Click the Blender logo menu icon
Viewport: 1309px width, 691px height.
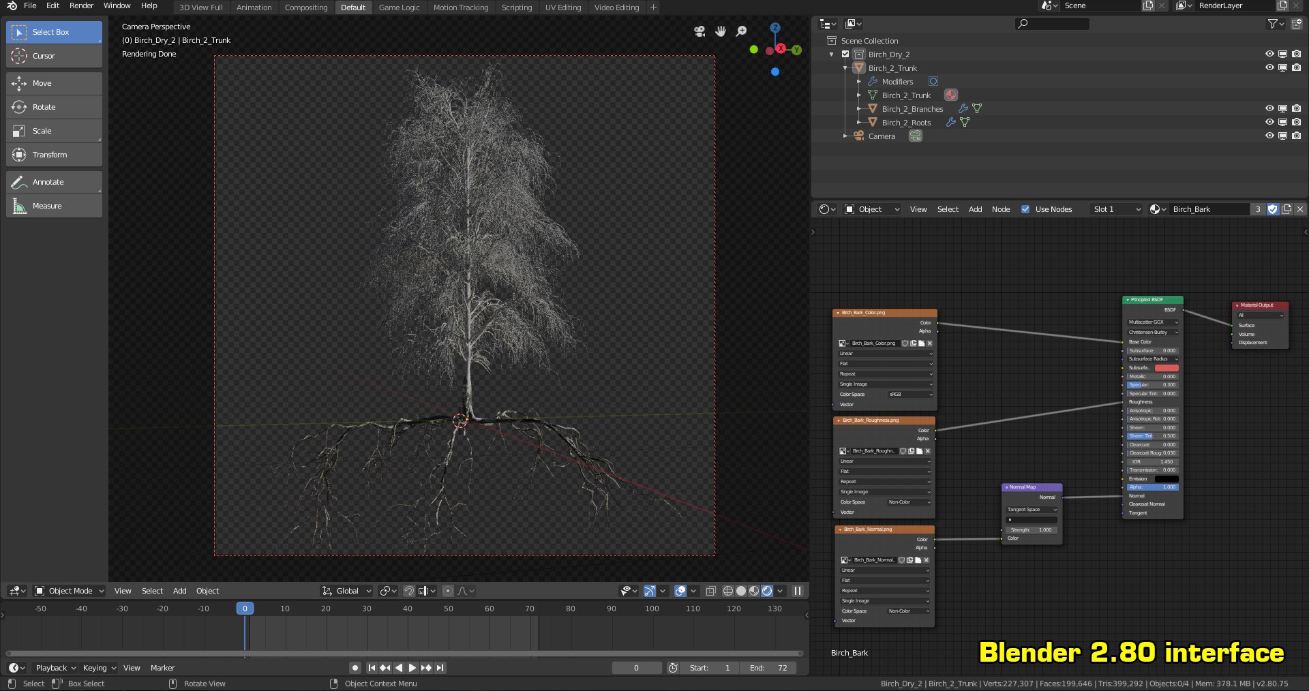coord(12,6)
